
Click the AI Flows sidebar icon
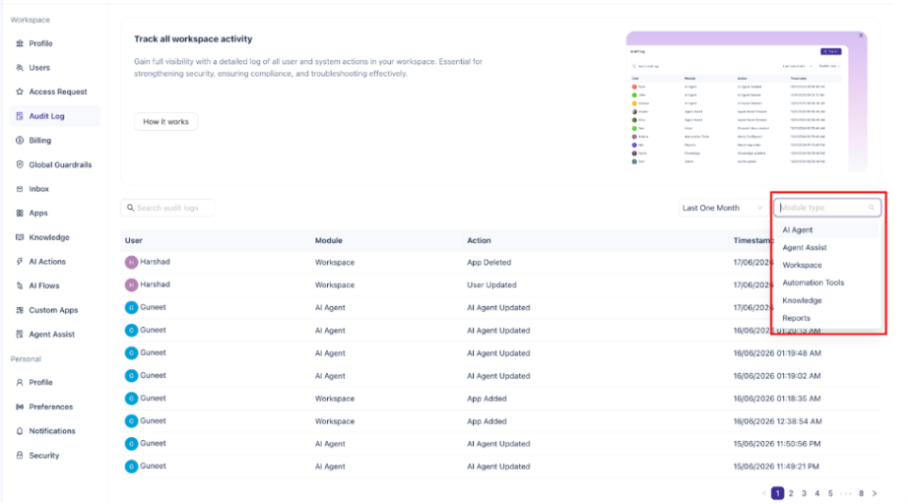coord(20,285)
